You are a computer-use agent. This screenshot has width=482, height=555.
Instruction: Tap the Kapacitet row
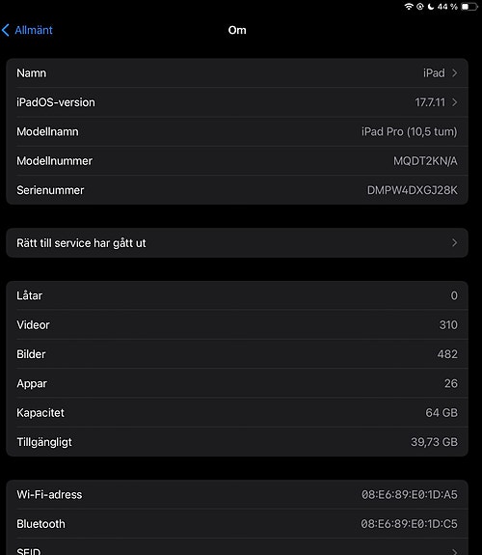pyautogui.click(x=237, y=413)
